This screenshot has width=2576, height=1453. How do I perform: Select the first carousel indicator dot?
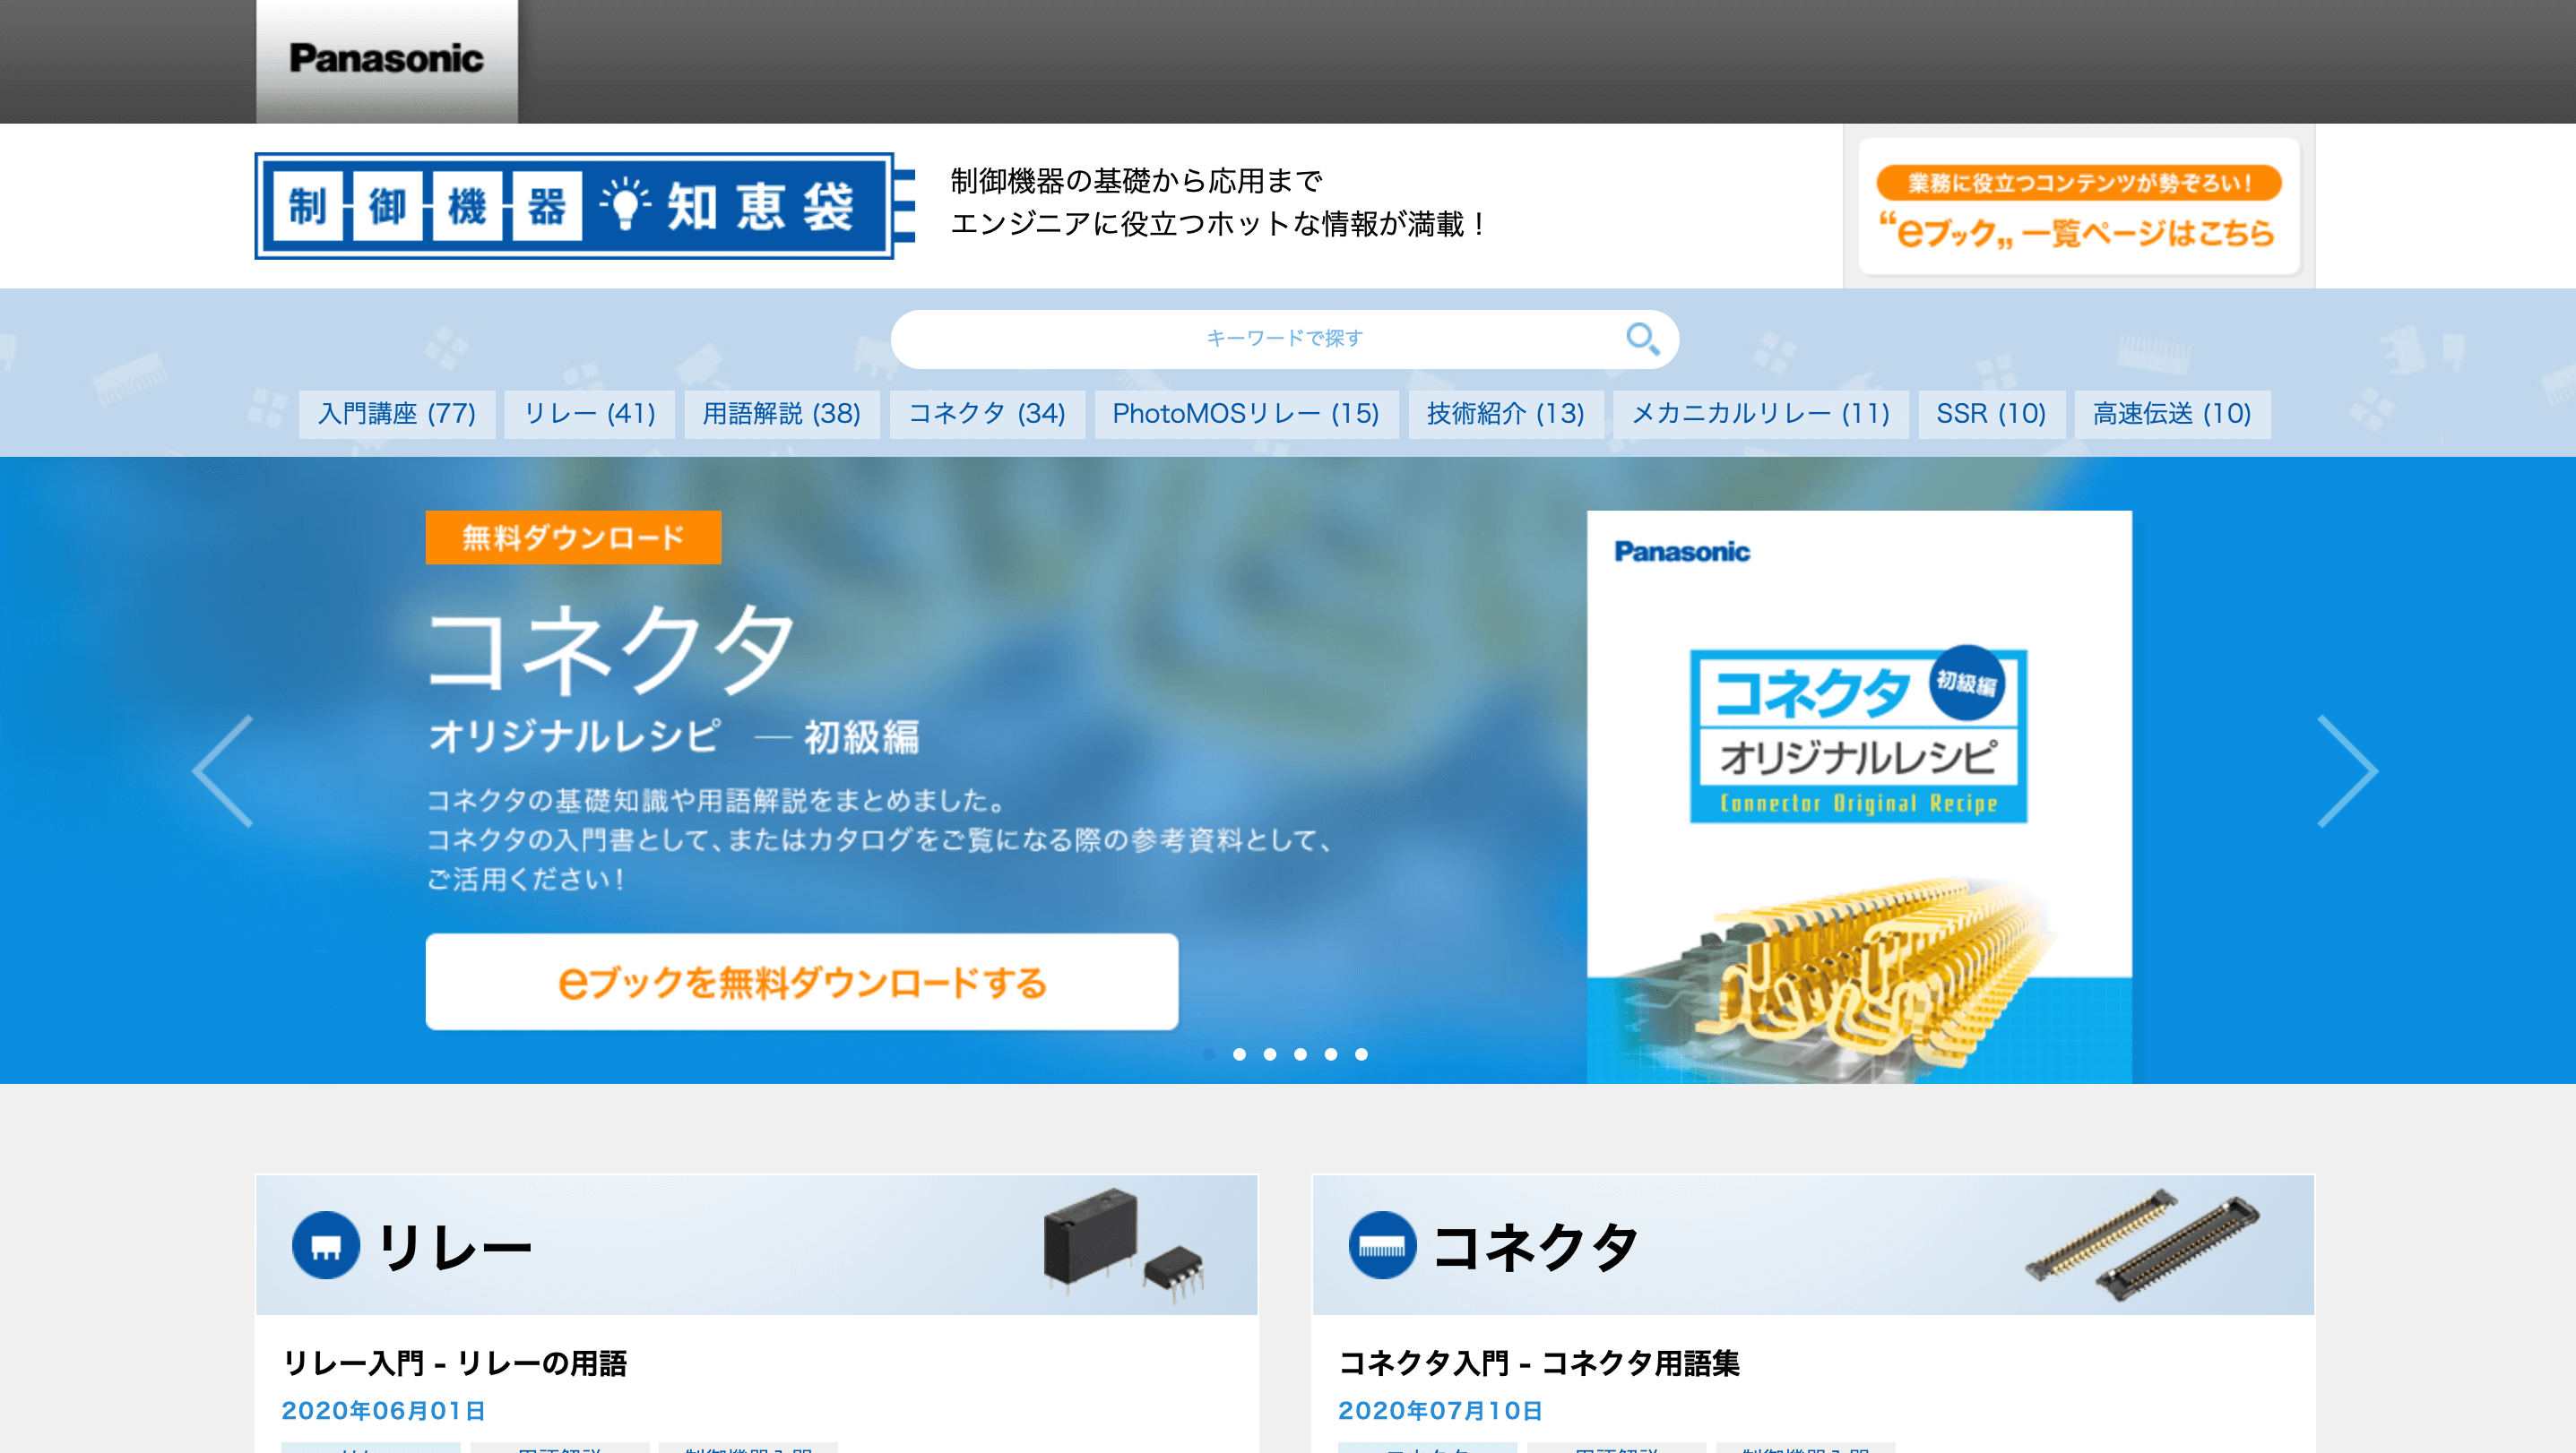[x=1209, y=1054]
